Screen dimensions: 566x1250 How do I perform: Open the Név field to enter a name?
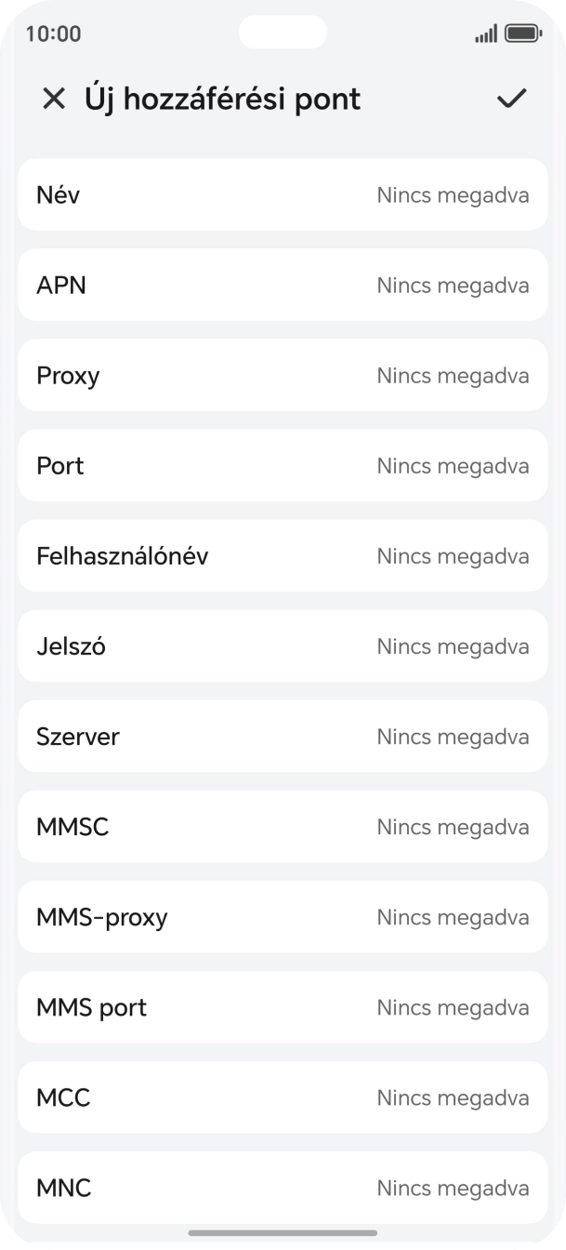point(283,194)
